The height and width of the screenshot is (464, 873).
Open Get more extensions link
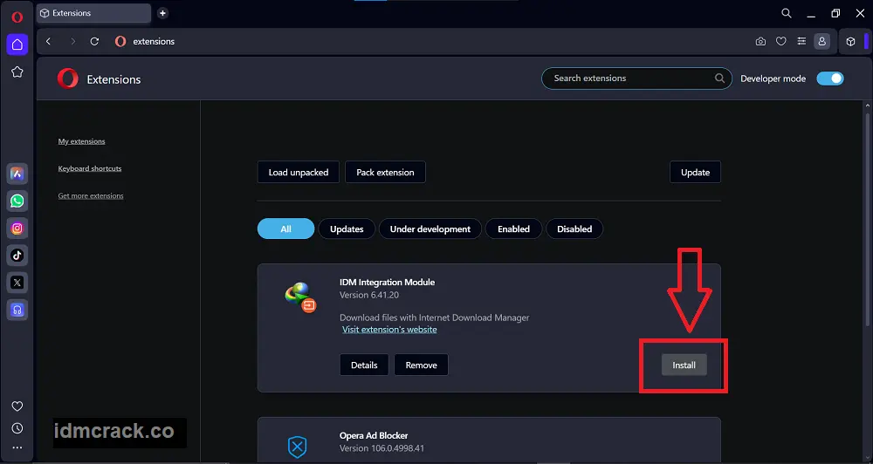coord(91,196)
